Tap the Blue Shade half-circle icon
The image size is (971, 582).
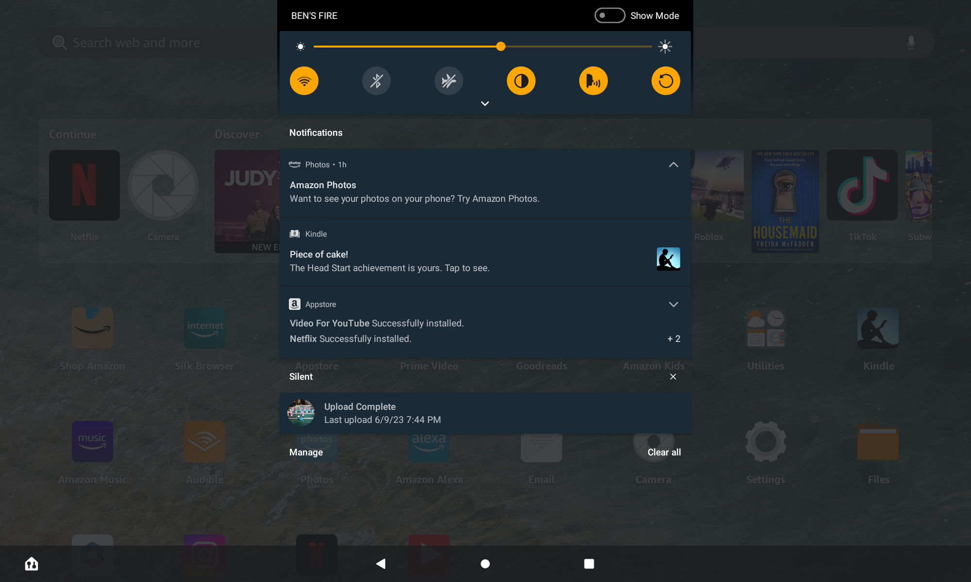coord(521,81)
